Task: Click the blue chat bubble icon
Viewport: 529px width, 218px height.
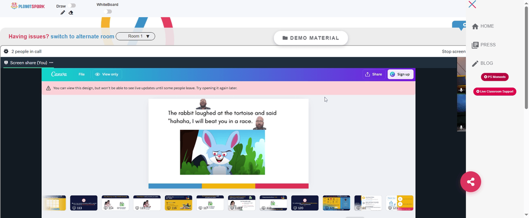Action: click(459, 25)
